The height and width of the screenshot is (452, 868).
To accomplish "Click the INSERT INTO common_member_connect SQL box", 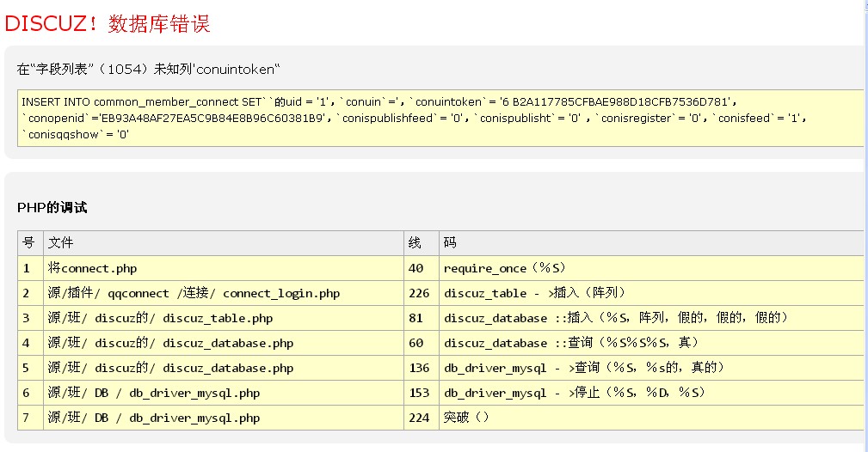I will (440, 119).
